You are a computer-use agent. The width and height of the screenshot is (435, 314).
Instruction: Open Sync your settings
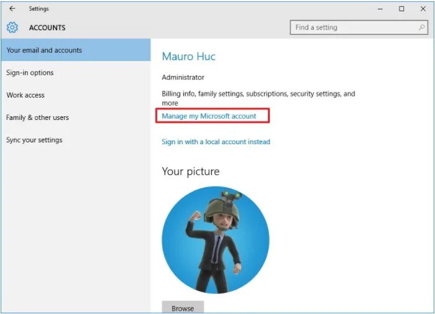click(76, 140)
